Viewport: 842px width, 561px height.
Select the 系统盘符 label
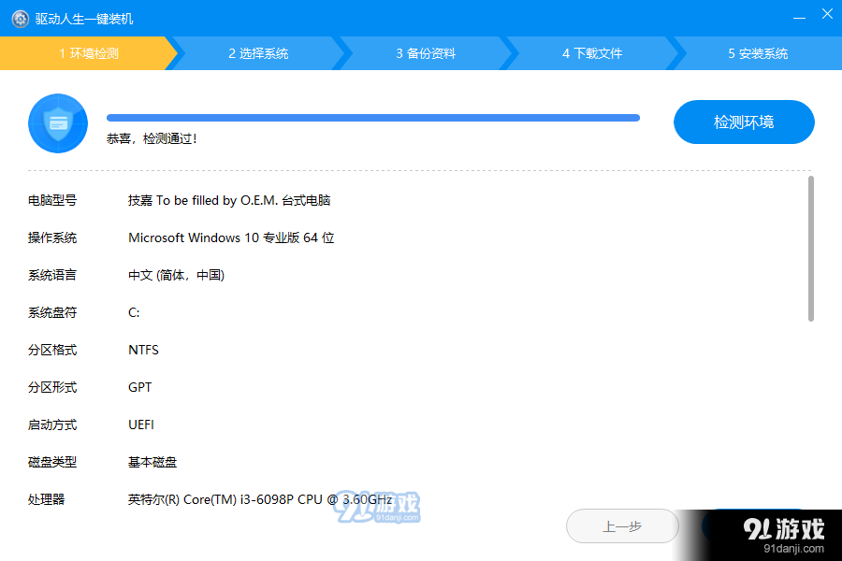coord(52,312)
